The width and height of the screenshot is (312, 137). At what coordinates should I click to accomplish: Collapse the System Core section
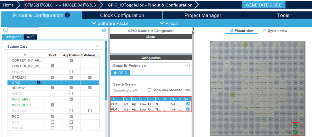coord(98,46)
